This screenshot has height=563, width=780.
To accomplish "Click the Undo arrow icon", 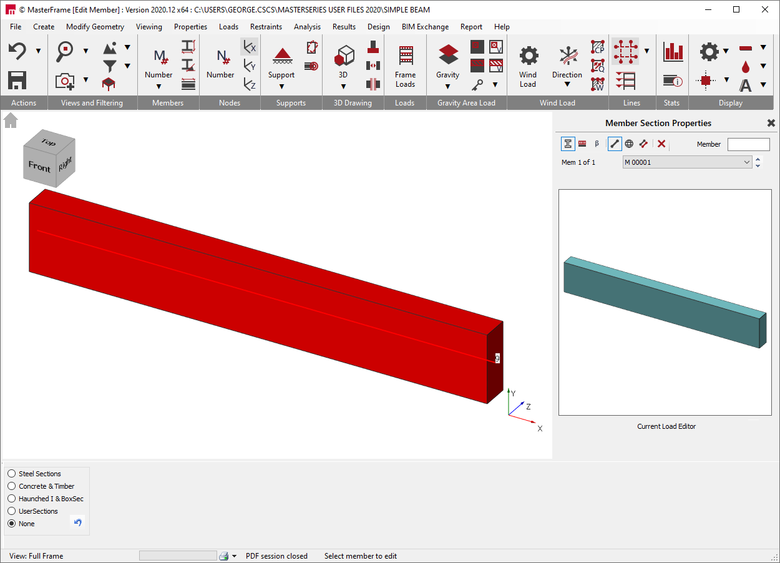I will pos(17,51).
